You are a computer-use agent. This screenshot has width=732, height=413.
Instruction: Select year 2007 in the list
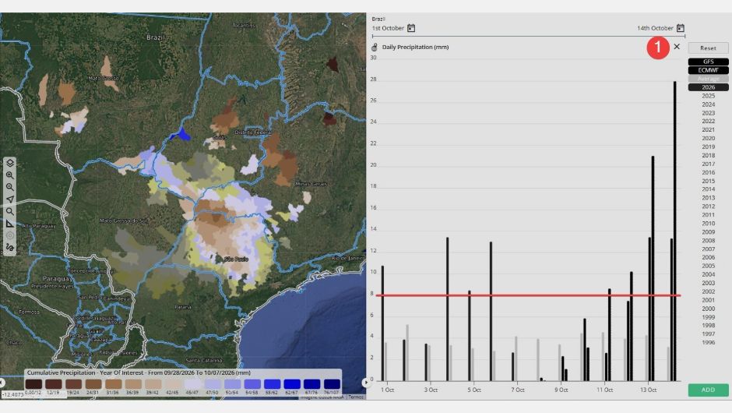[708, 249]
